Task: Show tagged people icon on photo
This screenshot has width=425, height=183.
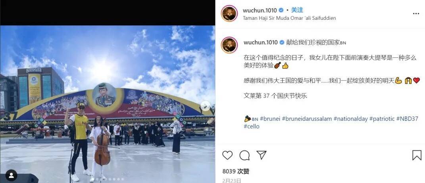Action: [x=11, y=175]
